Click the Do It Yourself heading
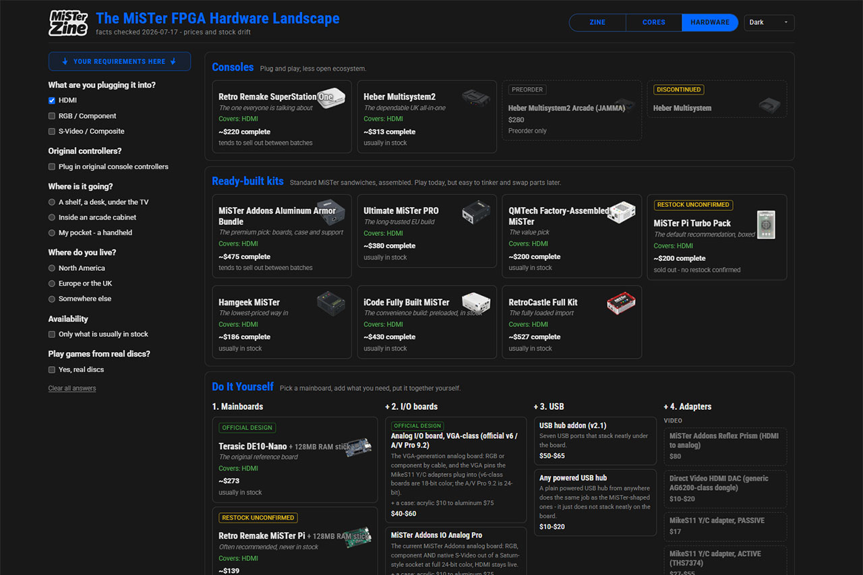The image size is (863, 575). [x=243, y=387]
